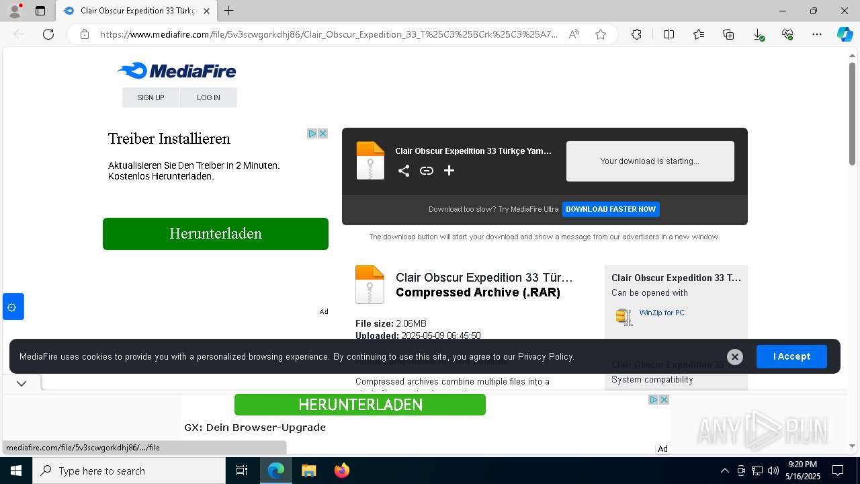Click the network tray icon
The height and width of the screenshot is (484, 860).
pos(757,471)
